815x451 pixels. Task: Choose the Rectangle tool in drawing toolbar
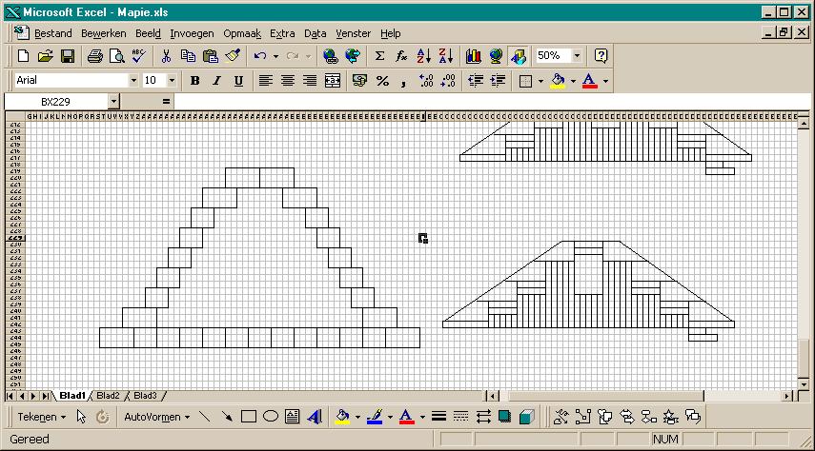249,416
